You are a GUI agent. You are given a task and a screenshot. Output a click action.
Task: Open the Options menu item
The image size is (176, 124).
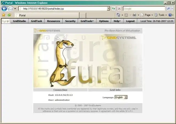[x=104, y=21]
